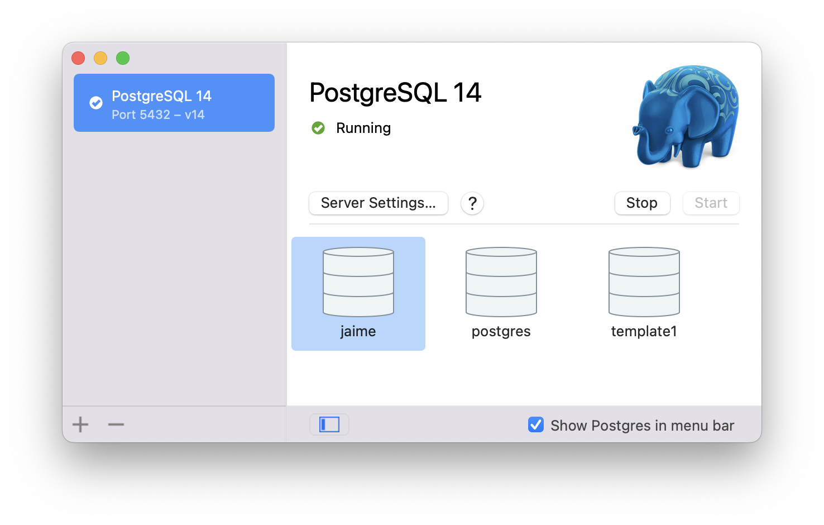Open the postgres database icon
The image size is (824, 525).
tap(501, 282)
